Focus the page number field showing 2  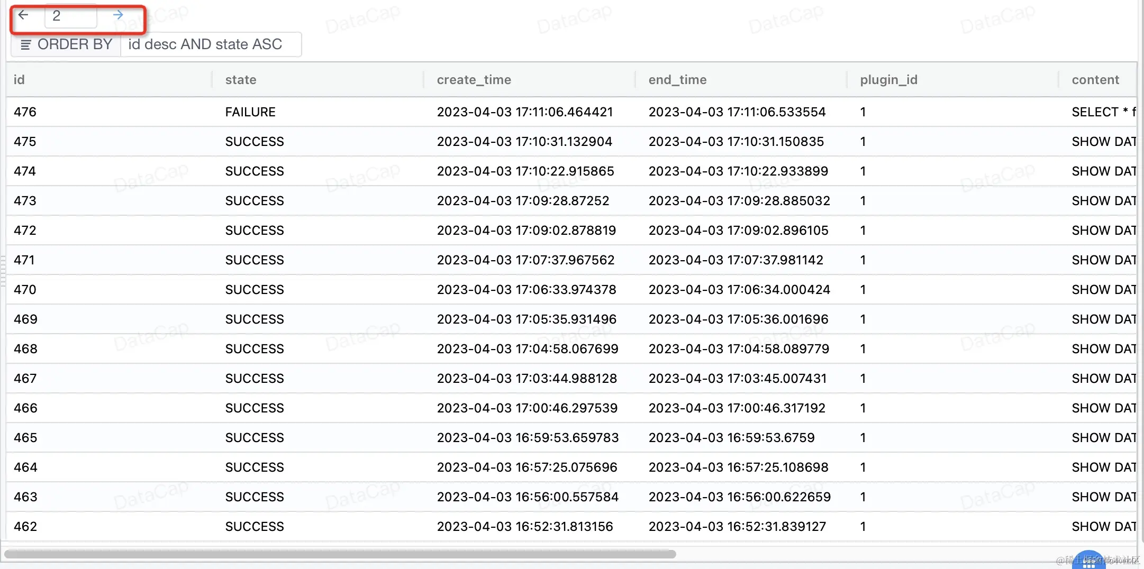(x=71, y=16)
